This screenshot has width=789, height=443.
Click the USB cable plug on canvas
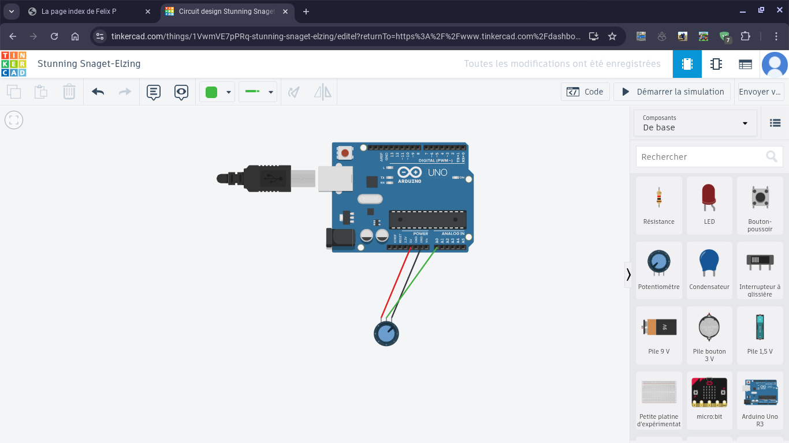point(267,179)
